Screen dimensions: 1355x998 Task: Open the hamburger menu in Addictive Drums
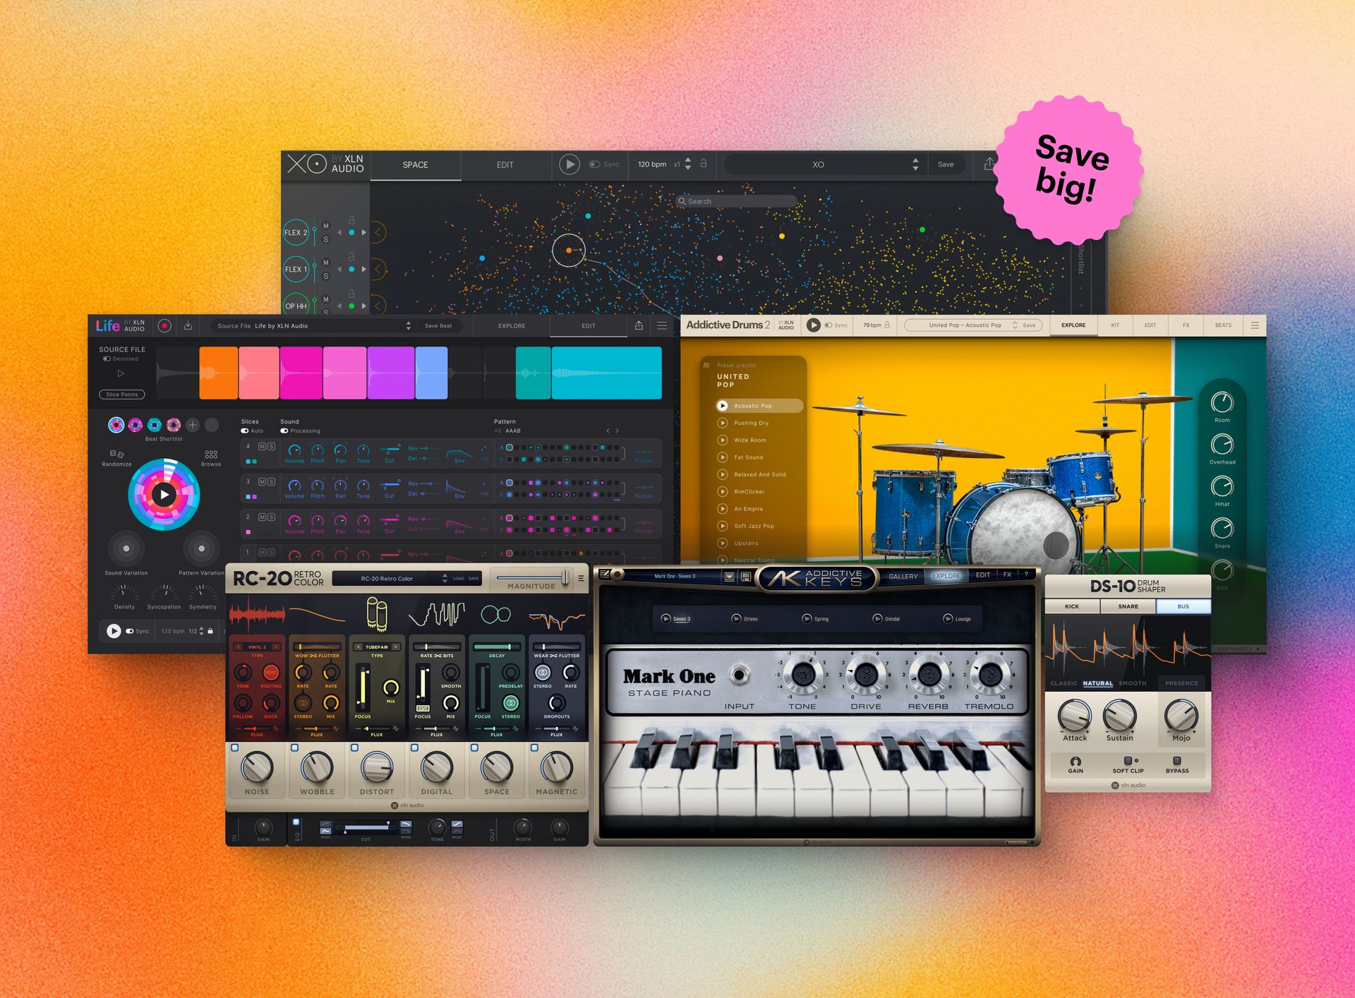[1255, 325]
